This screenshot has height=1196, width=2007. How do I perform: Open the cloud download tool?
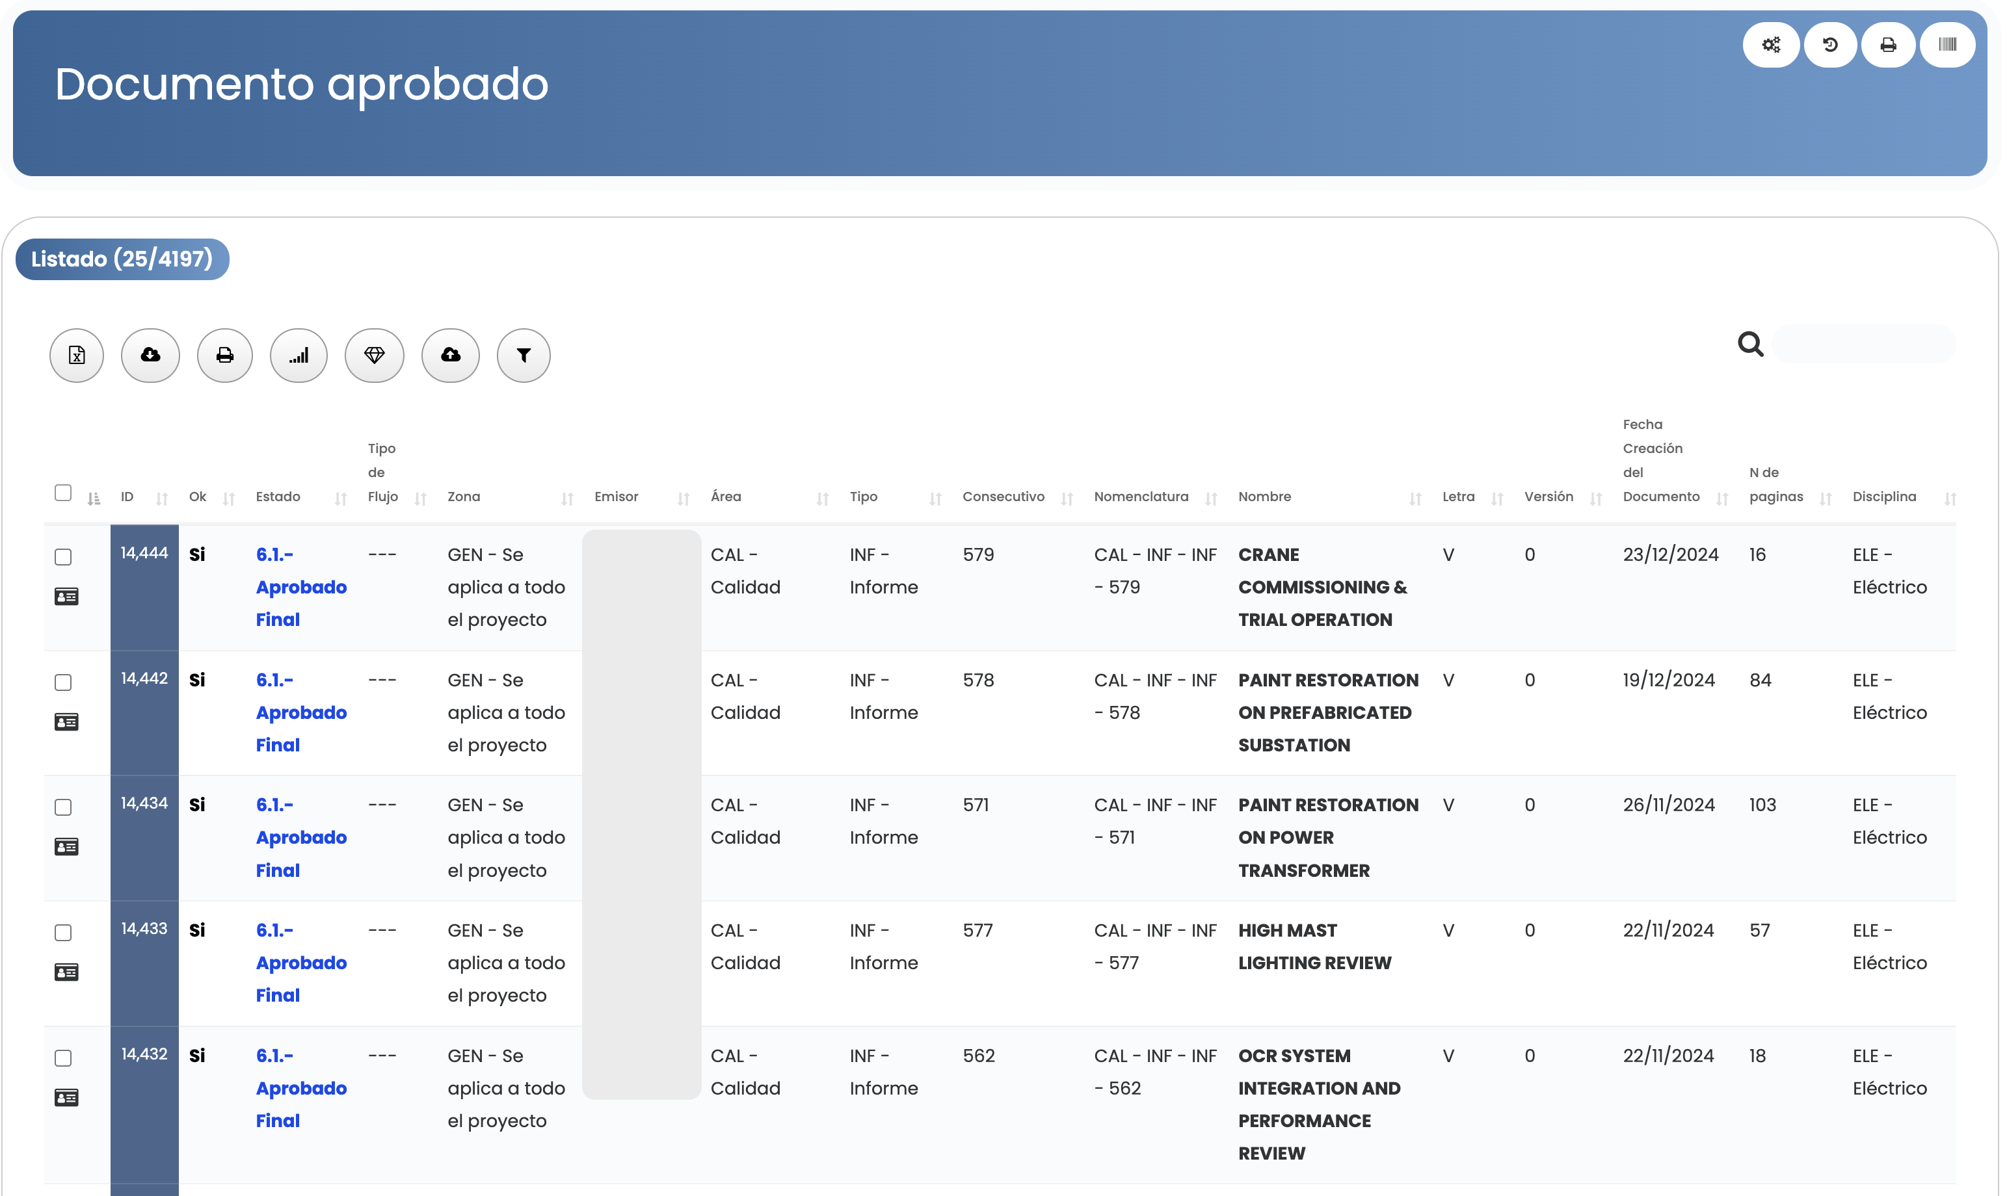150,355
